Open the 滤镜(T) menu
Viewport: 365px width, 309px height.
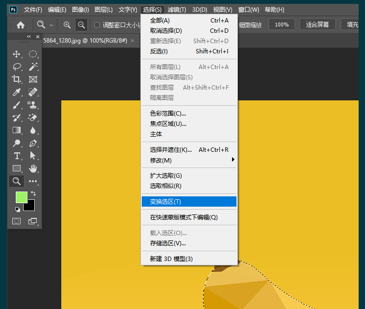click(x=177, y=10)
